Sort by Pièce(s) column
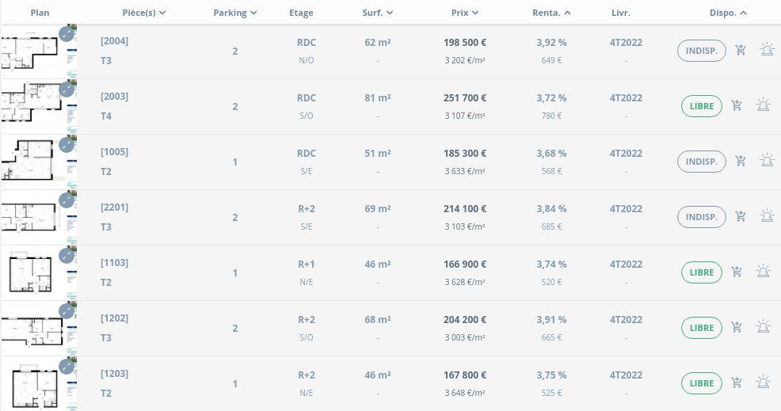The width and height of the screenshot is (781, 411). 144,13
